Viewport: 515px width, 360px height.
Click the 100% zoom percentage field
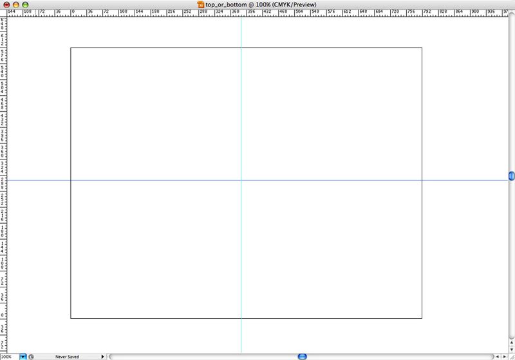pos(9,356)
